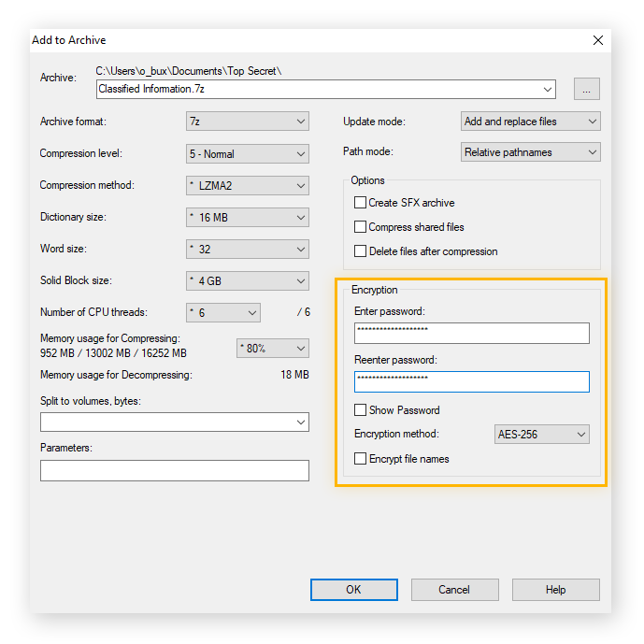Expand the Compression level dropdown
Screen dimensions: 644x644
[x=247, y=153]
